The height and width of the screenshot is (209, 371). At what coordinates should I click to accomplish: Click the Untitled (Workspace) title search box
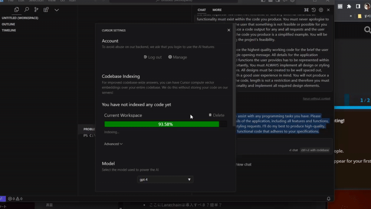pos(174,1)
